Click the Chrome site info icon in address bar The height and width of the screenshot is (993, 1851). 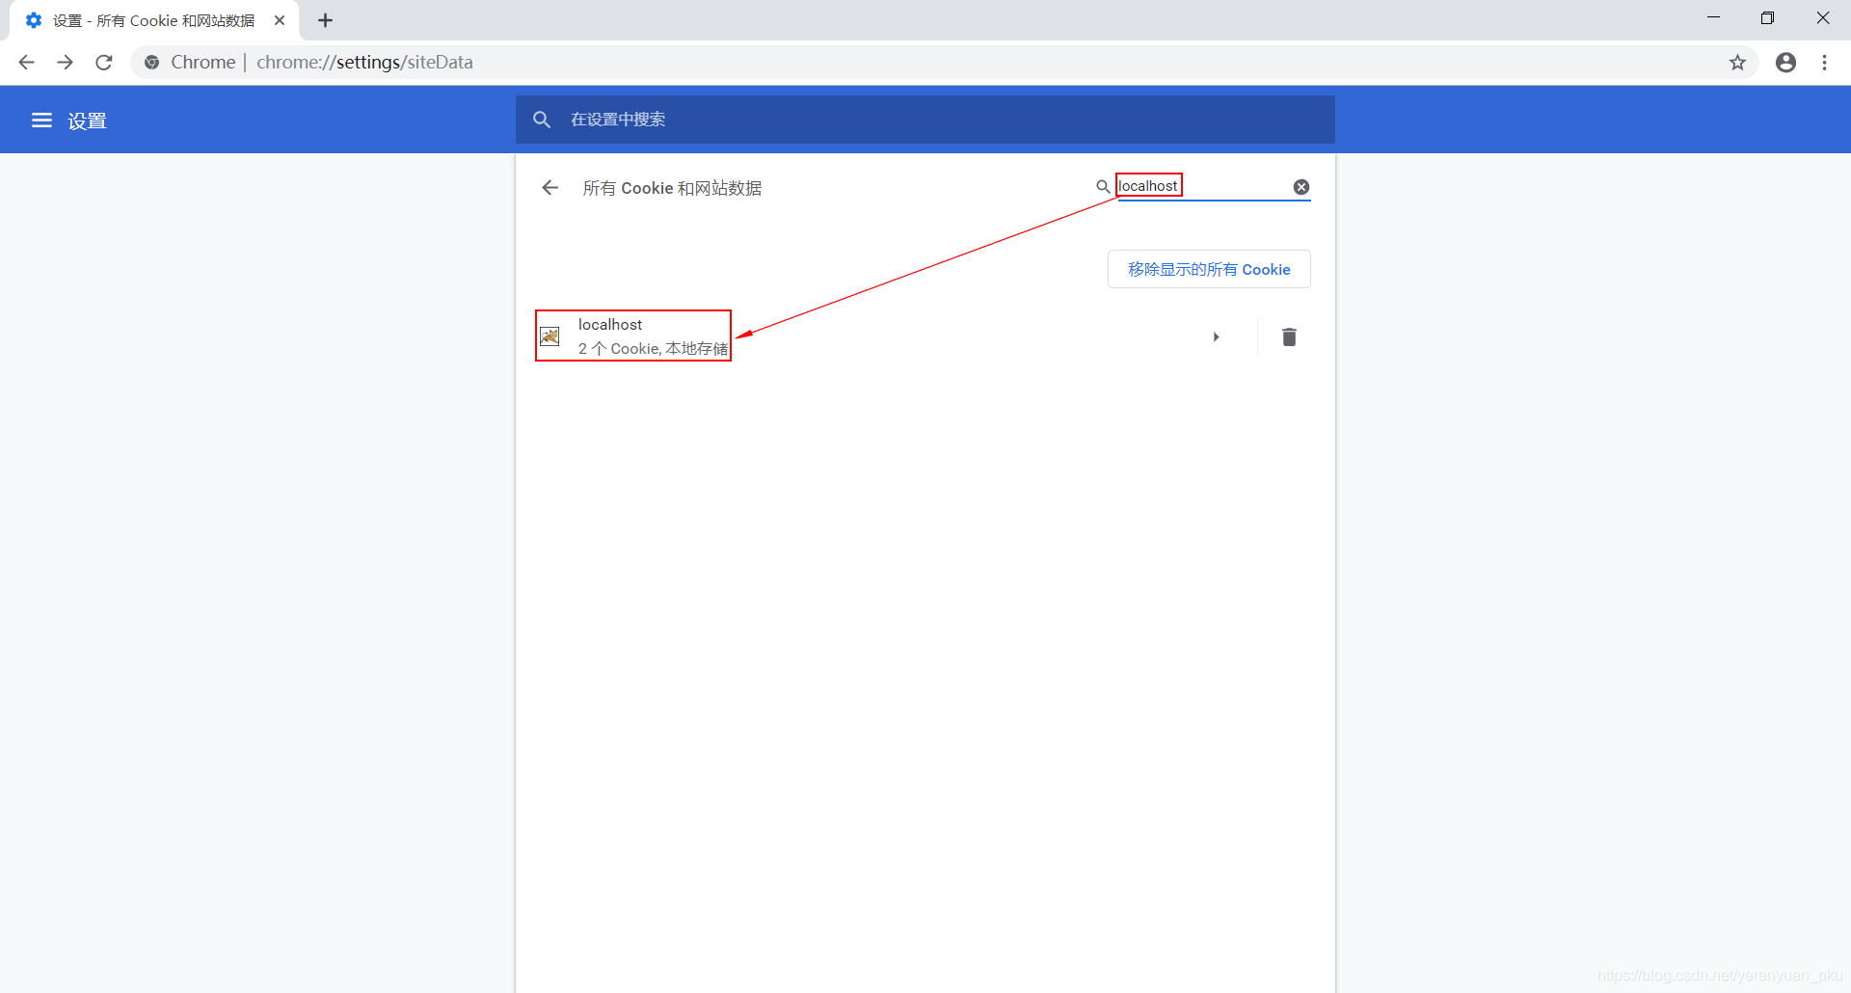[x=151, y=63]
